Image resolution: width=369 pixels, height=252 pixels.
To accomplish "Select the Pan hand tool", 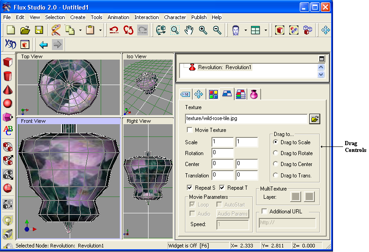I will (x=189, y=30).
